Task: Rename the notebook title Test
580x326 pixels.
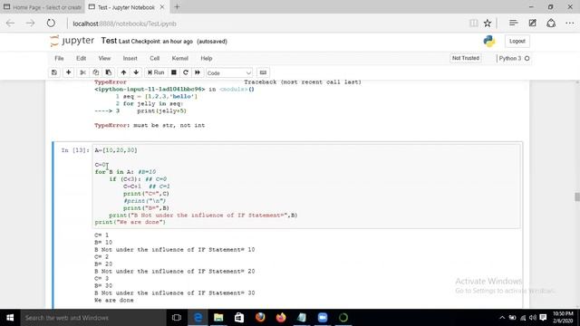Action: pos(109,41)
